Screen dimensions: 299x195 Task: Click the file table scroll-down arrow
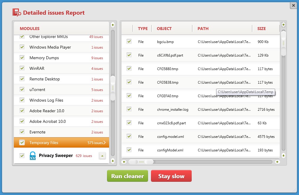tap(284, 156)
